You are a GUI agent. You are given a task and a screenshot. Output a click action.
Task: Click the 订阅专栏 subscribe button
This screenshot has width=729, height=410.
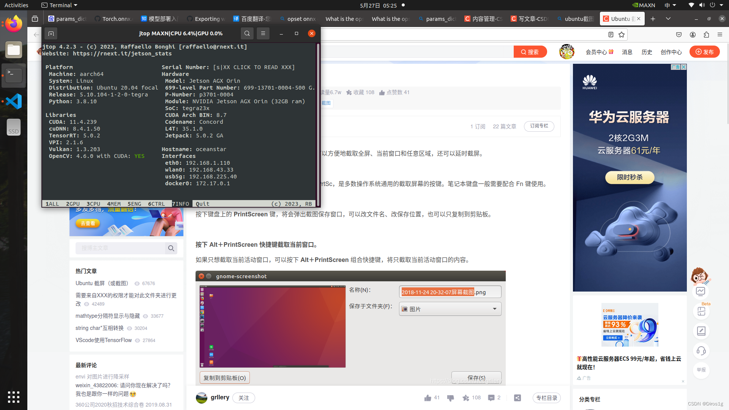pos(539,126)
